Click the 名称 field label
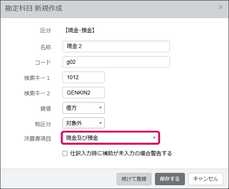229x189 pixels. [46, 47]
